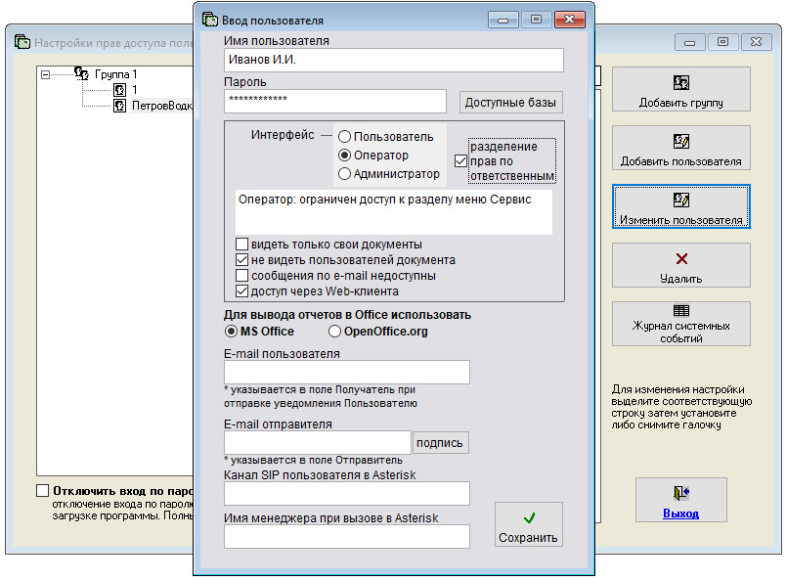This screenshot has width=787, height=581.
Task: Minimize the Ввод пользователя dialog
Action: tap(503, 20)
